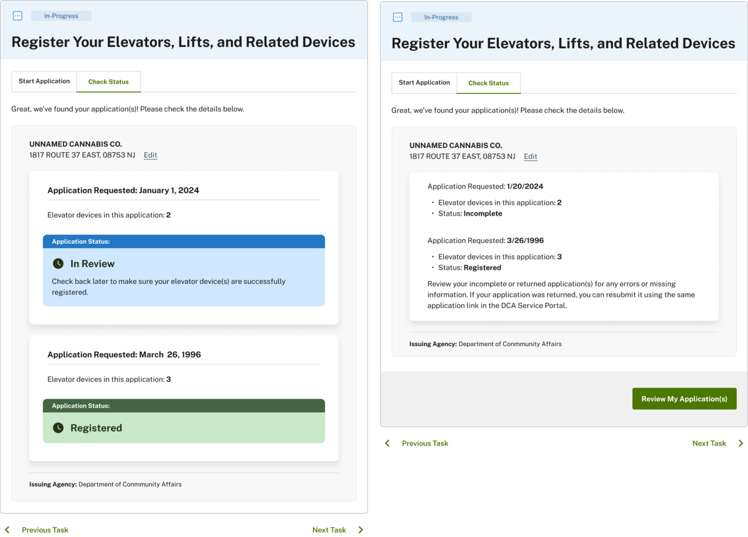Viewport: 748px width, 537px height.
Task: Click Previous Task at the bottom left
Action: 45,530
